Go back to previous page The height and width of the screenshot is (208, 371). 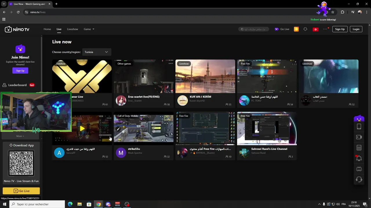4,12
